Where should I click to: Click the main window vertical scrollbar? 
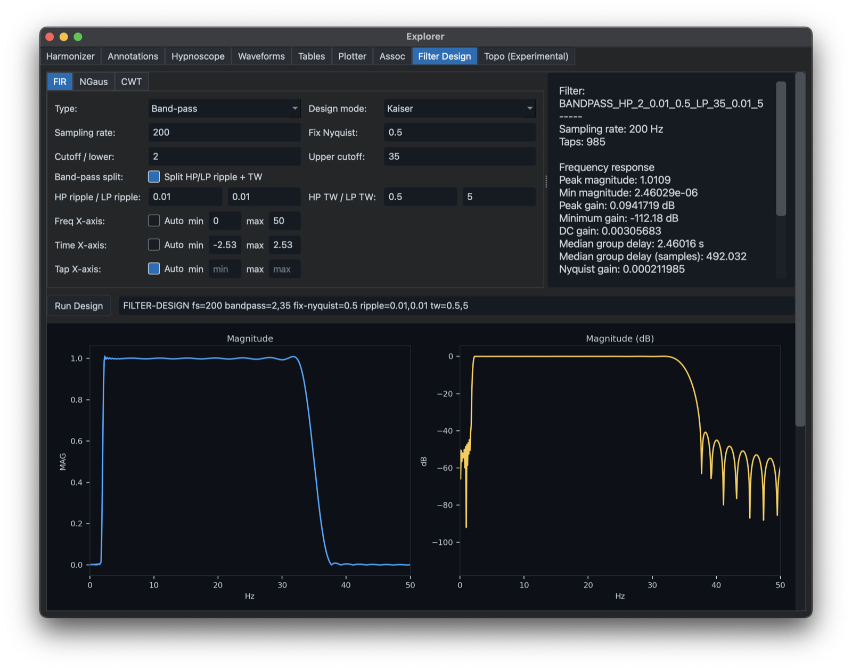click(800, 249)
